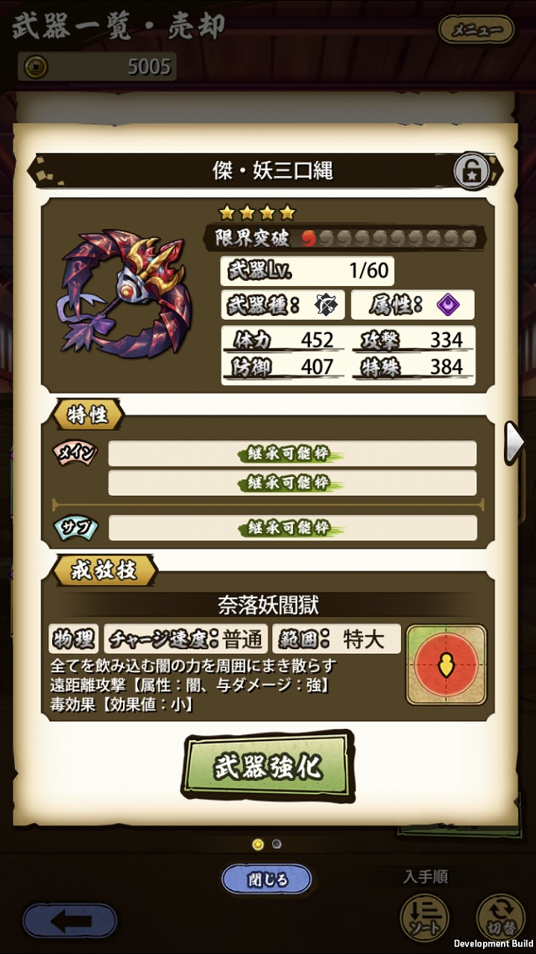Close the dialog with 閉じる
536x954 pixels.
coord(267,879)
